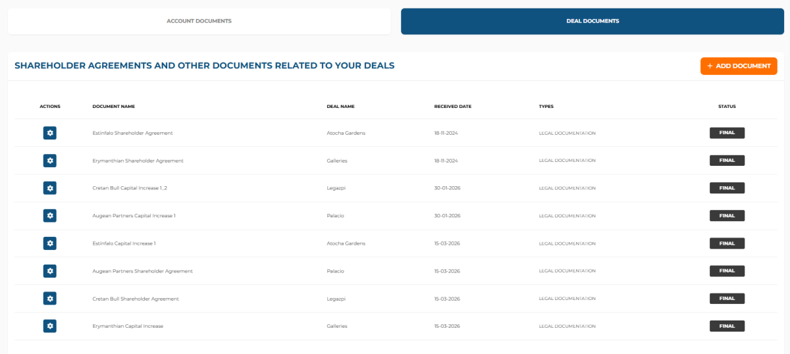The image size is (790, 354).
Task: Open actions gear for Erymanthian Capital Increase
Action: [x=50, y=326]
